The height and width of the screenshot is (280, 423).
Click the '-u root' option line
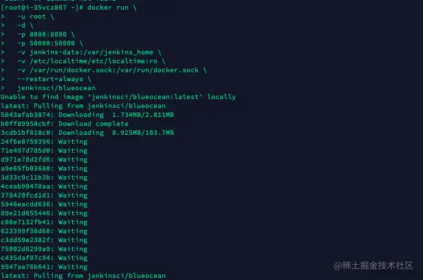click(x=32, y=17)
